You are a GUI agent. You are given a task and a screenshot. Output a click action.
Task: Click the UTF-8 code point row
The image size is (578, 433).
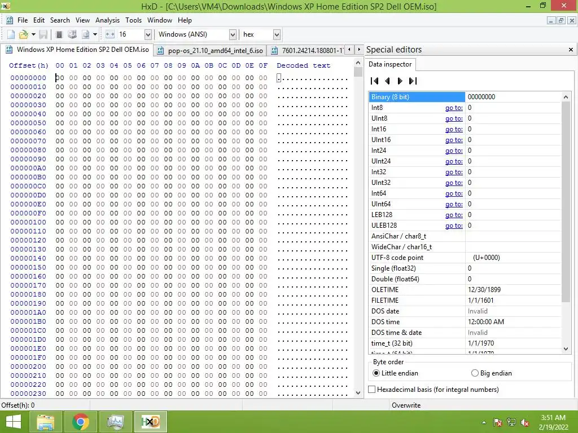[x=465, y=258]
